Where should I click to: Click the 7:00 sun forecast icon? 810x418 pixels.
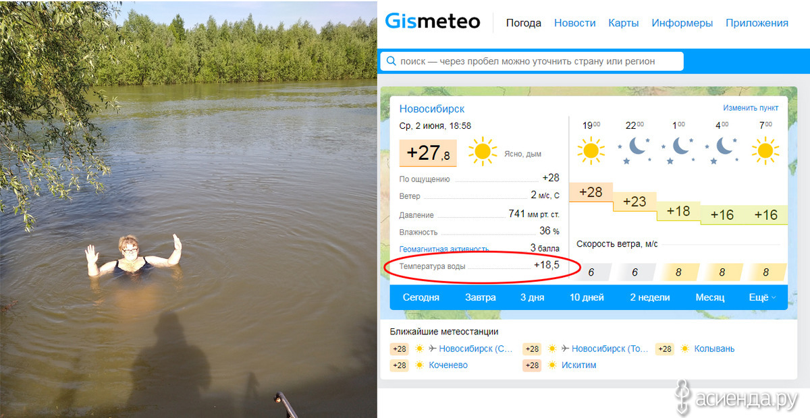tap(765, 150)
